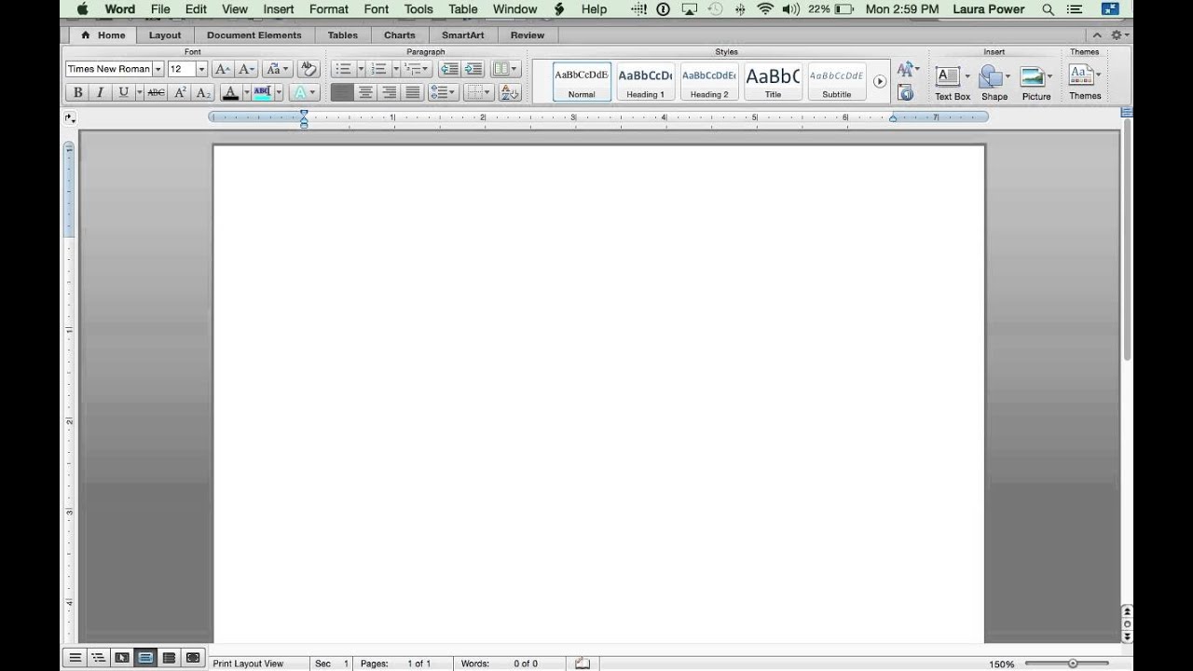Expand bulleted list style arrow
The height and width of the screenshot is (671, 1193).
coord(359,69)
